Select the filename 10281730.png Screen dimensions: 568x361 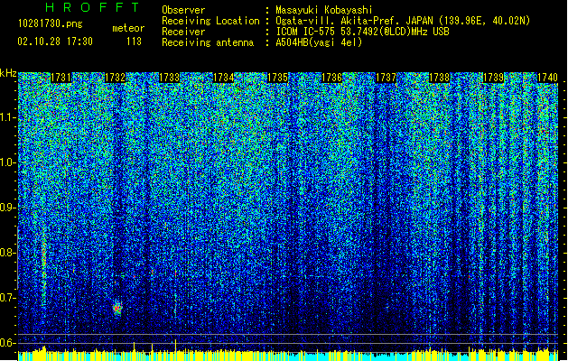pyautogui.click(x=50, y=23)
